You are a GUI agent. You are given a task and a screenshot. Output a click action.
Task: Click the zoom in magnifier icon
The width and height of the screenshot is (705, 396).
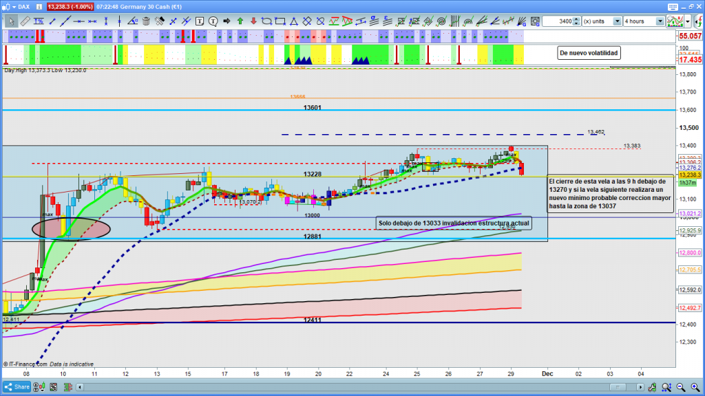click(x=695, y=387)
